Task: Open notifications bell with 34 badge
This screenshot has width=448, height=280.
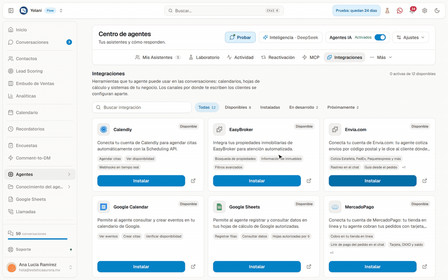Action: (x=412, y=11)
